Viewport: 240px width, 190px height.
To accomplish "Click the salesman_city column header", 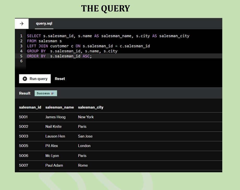I will [91, 107].
